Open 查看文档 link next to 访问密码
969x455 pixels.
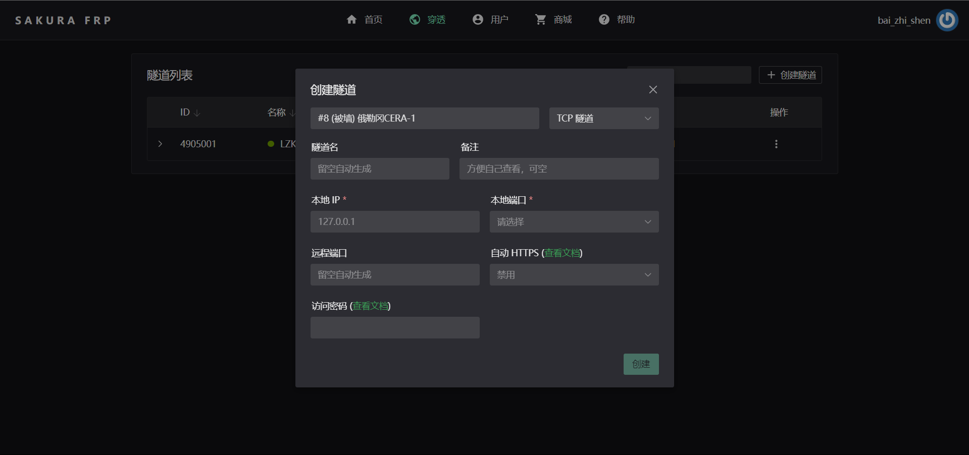click(x=370, y=306)
